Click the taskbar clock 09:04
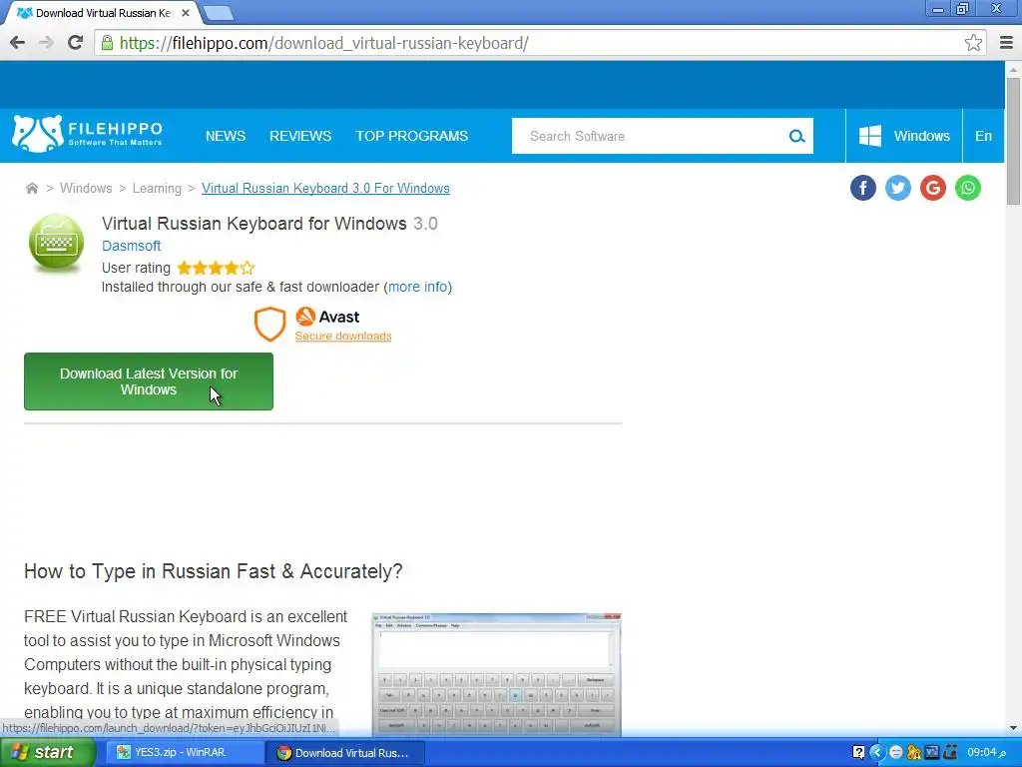 click(x=986, y=753)
